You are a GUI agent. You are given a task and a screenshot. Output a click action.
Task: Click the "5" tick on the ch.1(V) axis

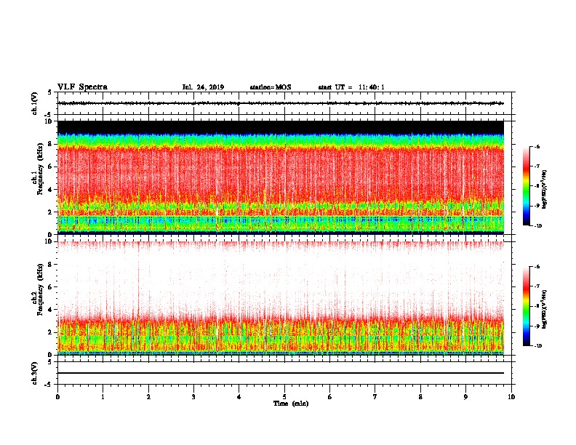click(x=49, y=92)
